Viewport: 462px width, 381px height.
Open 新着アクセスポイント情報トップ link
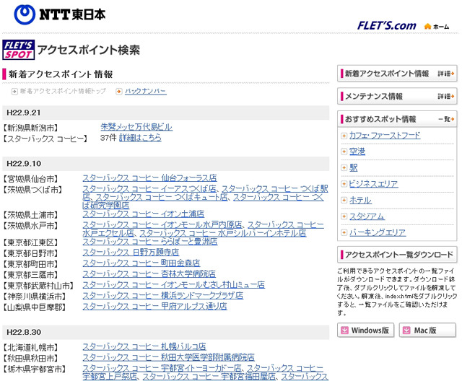63,91
